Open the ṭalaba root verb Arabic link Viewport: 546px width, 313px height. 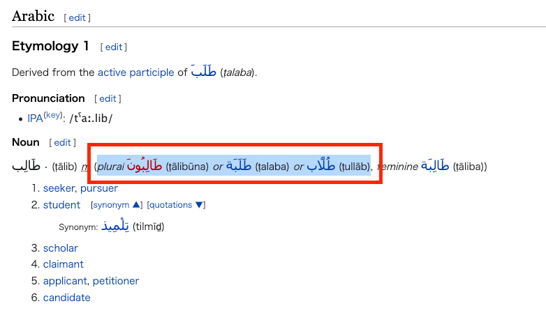204,72
